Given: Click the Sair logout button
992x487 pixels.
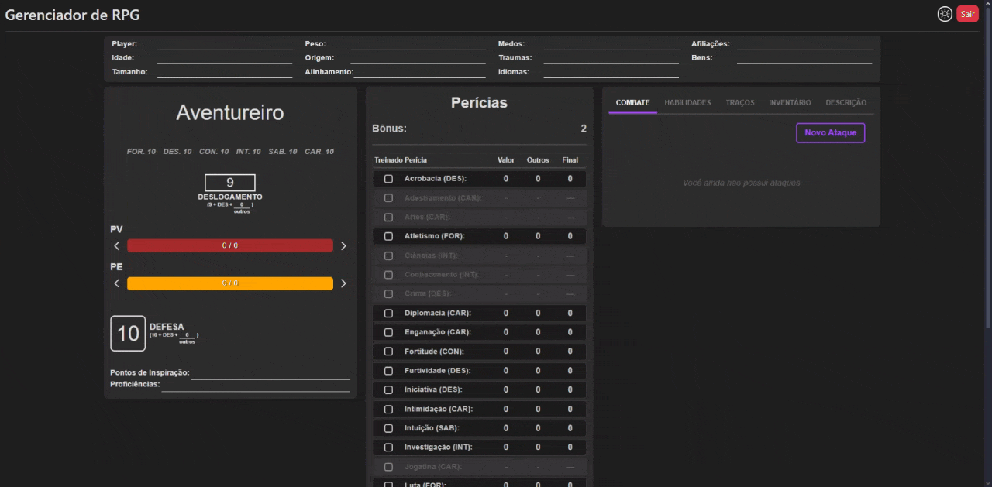Looking at the screenshot, I should click(967, 14).
